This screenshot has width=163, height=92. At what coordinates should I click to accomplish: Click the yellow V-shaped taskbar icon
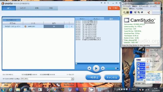[85, 90]
